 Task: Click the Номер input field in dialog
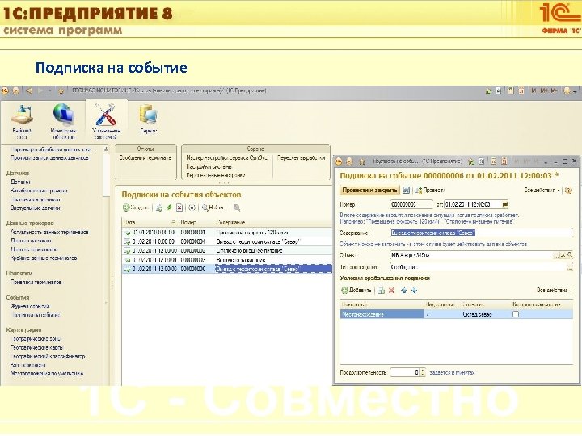coord(411,204)
